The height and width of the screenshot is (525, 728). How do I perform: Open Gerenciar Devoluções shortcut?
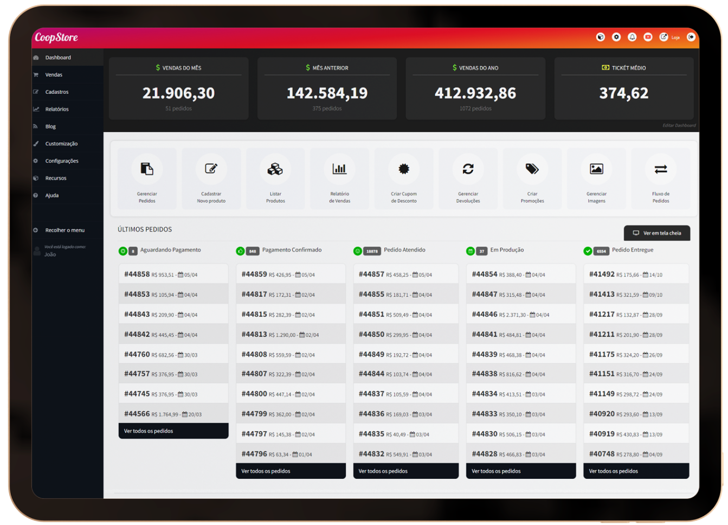click(x=468, y=178)
